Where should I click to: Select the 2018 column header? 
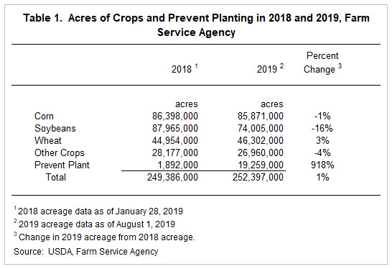click(185, 68)
